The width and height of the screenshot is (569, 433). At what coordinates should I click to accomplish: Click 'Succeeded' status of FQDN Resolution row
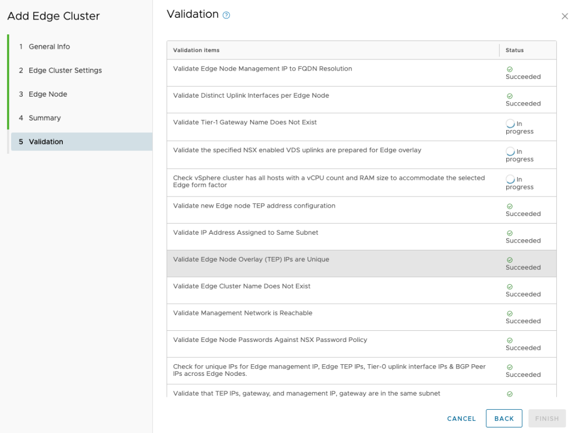[x=523, y=77]
